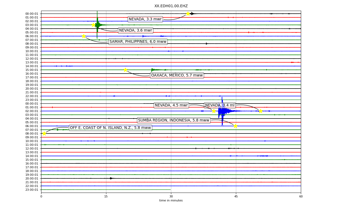This screenshot has height=214, width=342.
Task: Click the 'time in minutes' axis label
Action: click(171, 200)
